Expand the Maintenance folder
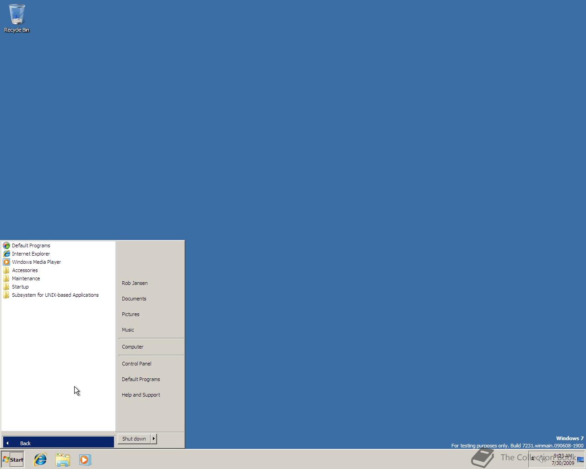This screenshot has width=586, height=469. tap(26, 278)
